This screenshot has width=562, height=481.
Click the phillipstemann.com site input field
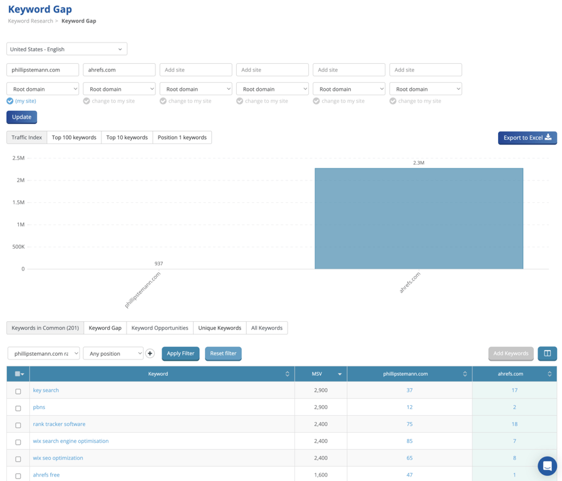point(43,70)
